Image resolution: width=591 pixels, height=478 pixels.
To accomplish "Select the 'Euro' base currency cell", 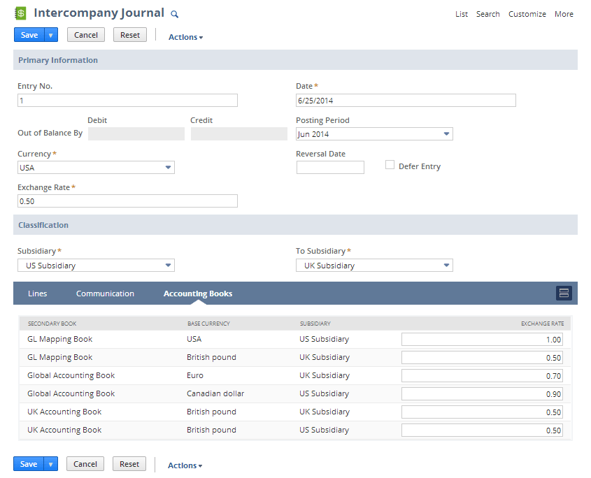I will click(x=195, y=375).
